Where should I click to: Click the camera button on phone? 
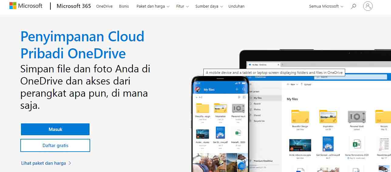[242, 166]
